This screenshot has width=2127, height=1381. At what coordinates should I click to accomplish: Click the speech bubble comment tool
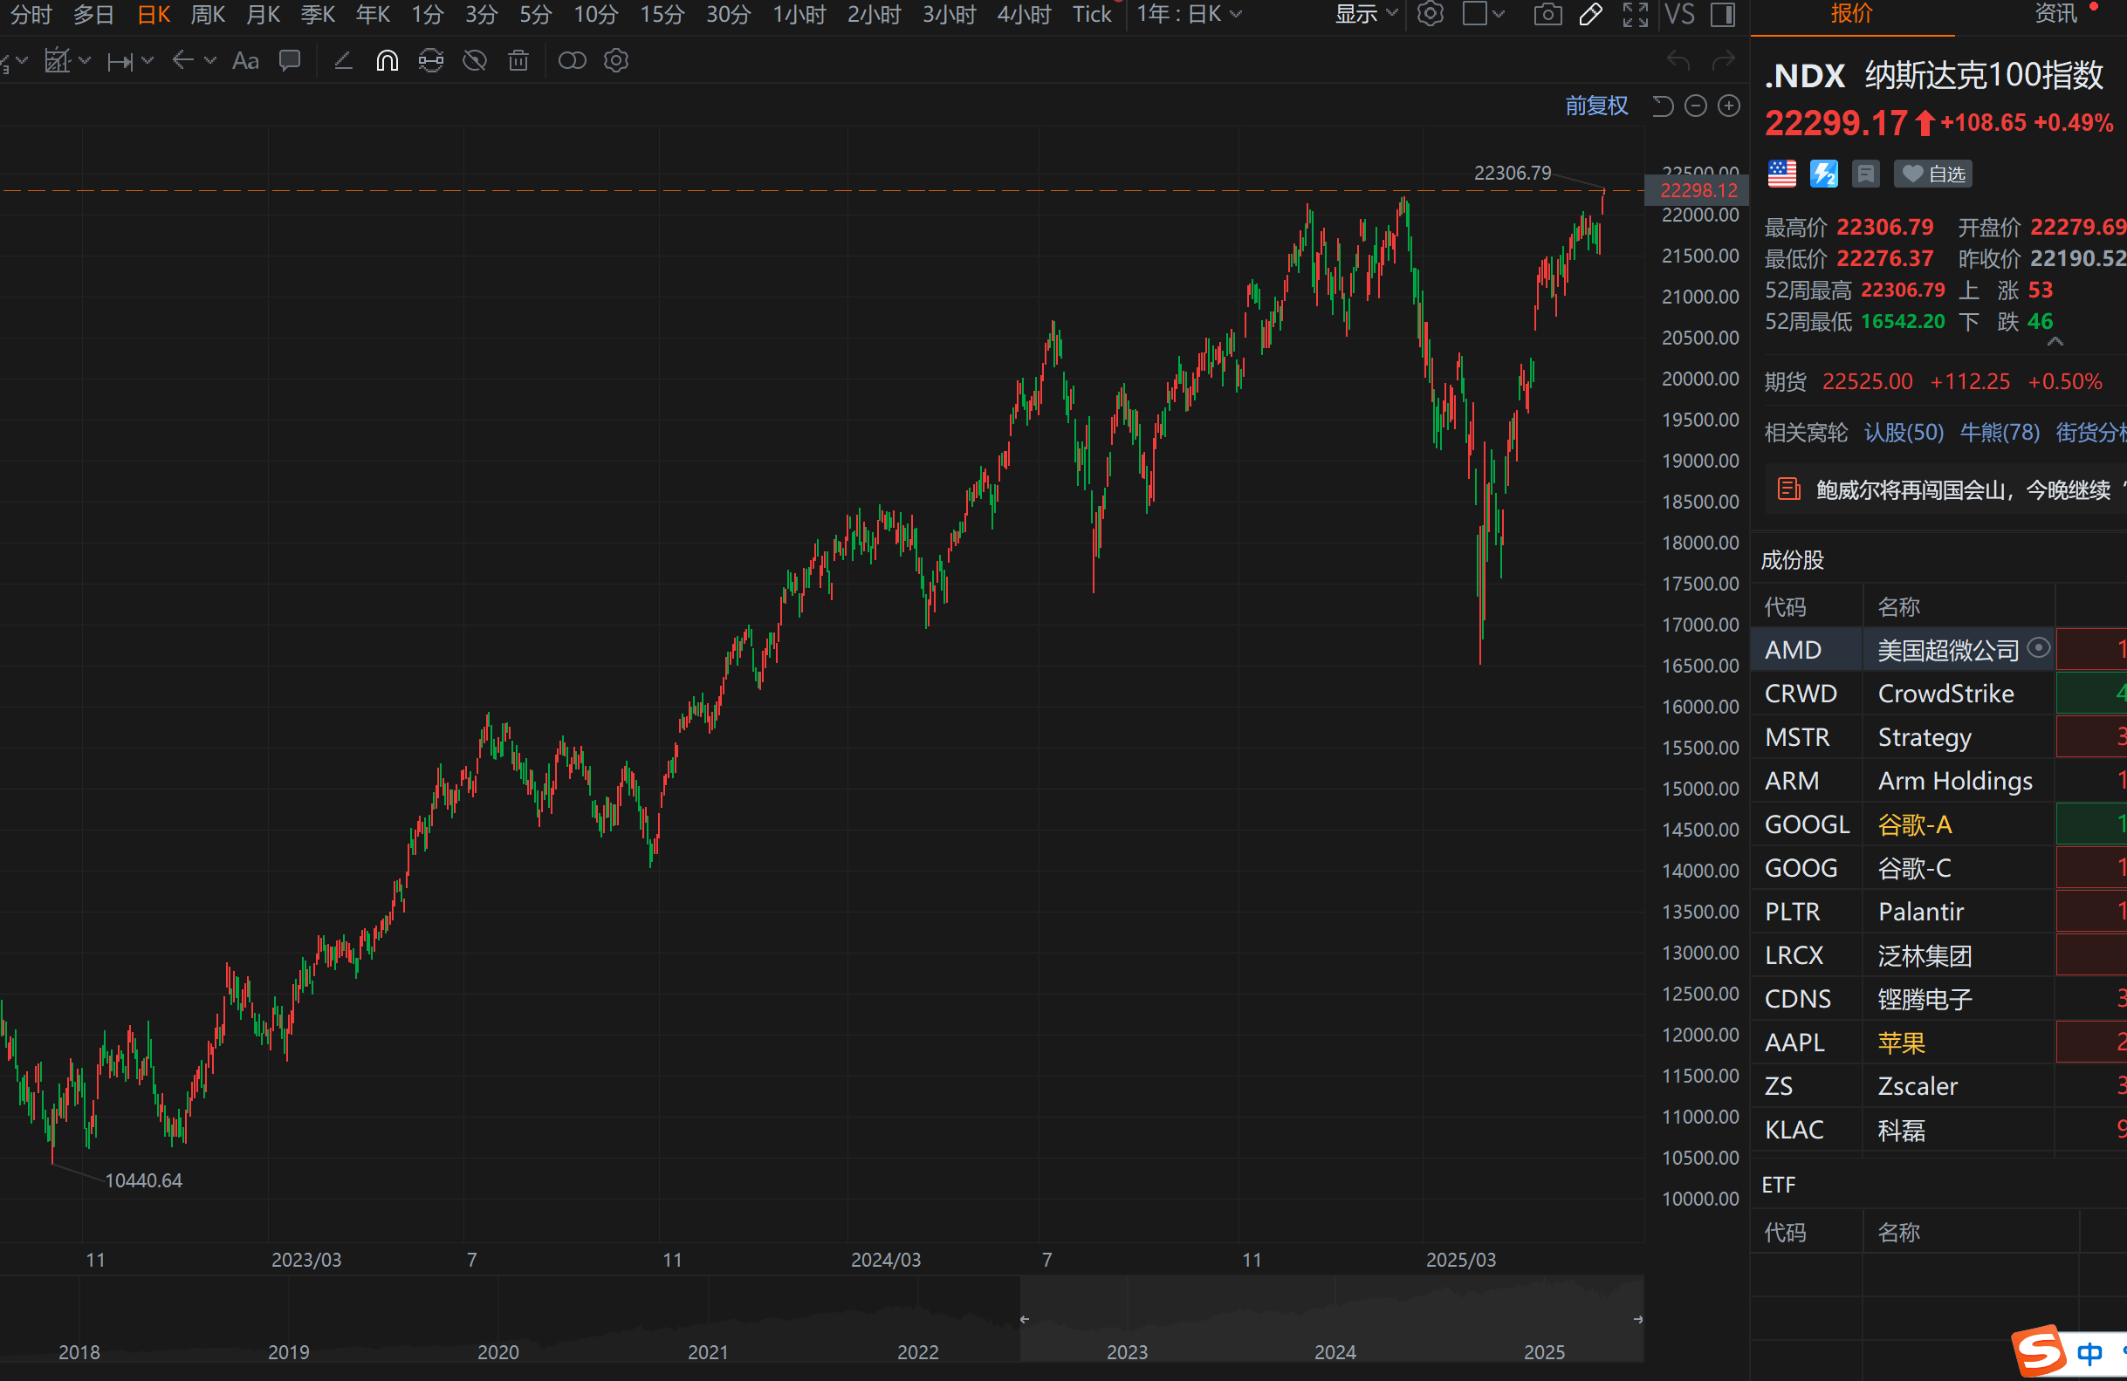click(290, 61)
